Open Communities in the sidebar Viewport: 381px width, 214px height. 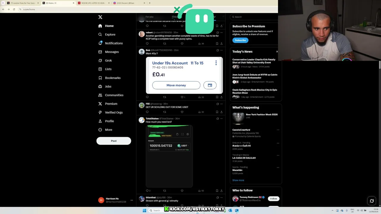point(111,95)
